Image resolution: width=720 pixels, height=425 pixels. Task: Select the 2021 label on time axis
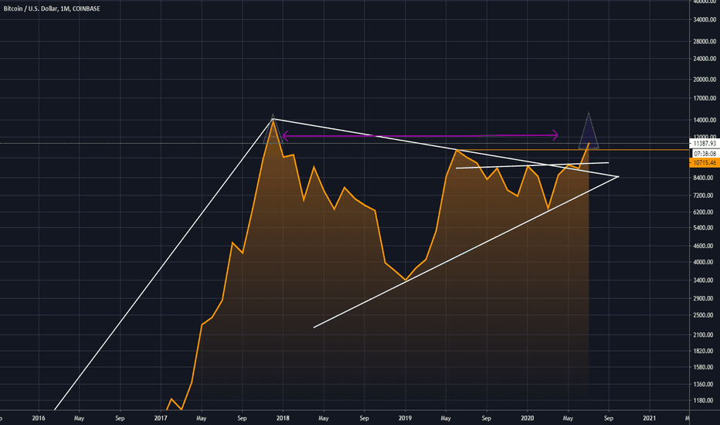(x=649, y=418)
